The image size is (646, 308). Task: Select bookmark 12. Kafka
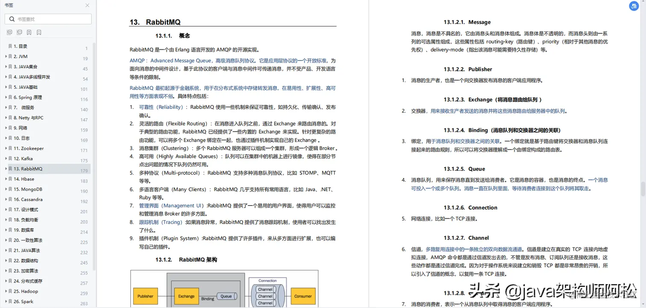23,159
